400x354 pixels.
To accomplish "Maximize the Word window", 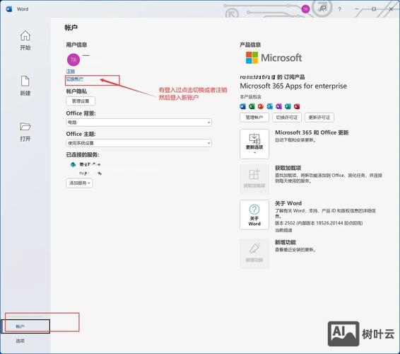I will click(x=374, y=9).
